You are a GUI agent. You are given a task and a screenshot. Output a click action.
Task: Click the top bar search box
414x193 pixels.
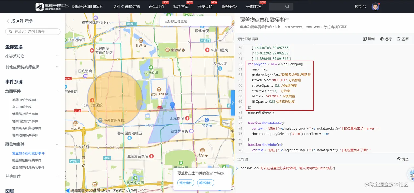coord(281,7)
